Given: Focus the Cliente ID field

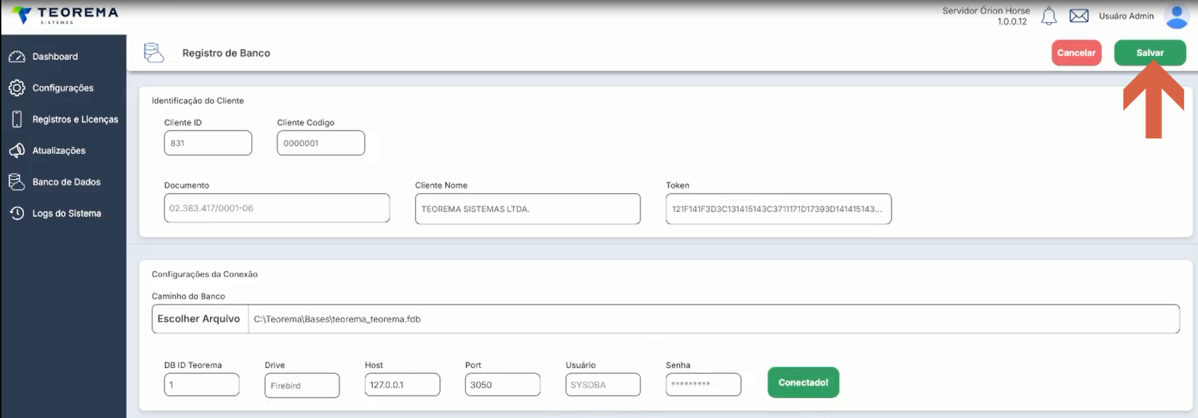Looking at the screenshot, I should coord(208,143).
